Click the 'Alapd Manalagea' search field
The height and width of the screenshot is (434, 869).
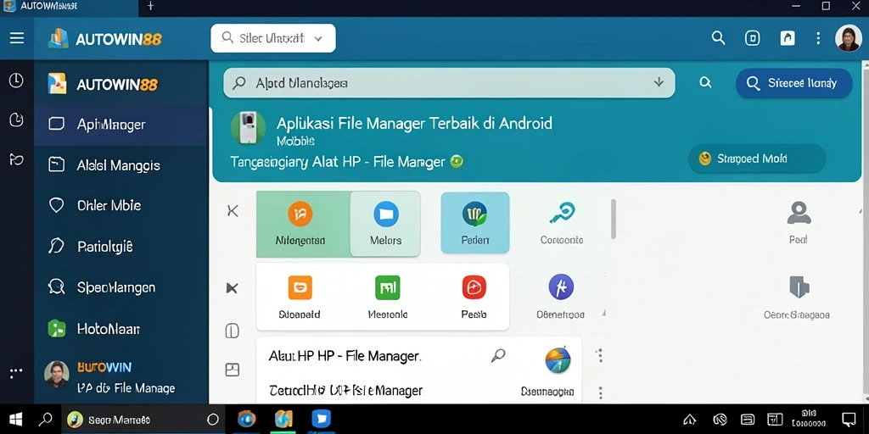pyautogui.click(x=449, y=83)
